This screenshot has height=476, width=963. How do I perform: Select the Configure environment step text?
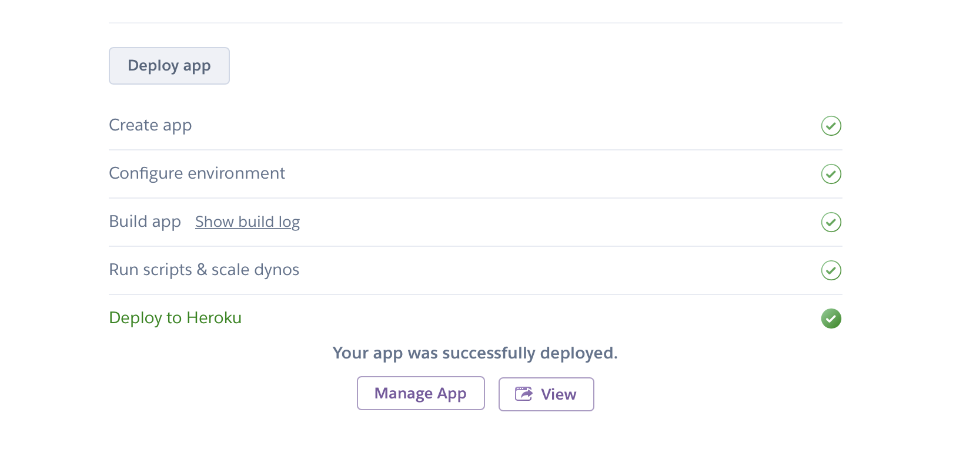[197, 173]
